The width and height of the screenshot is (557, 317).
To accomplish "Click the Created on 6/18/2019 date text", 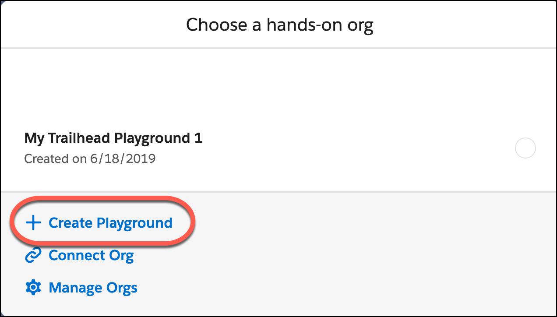I will coord(89,158).
